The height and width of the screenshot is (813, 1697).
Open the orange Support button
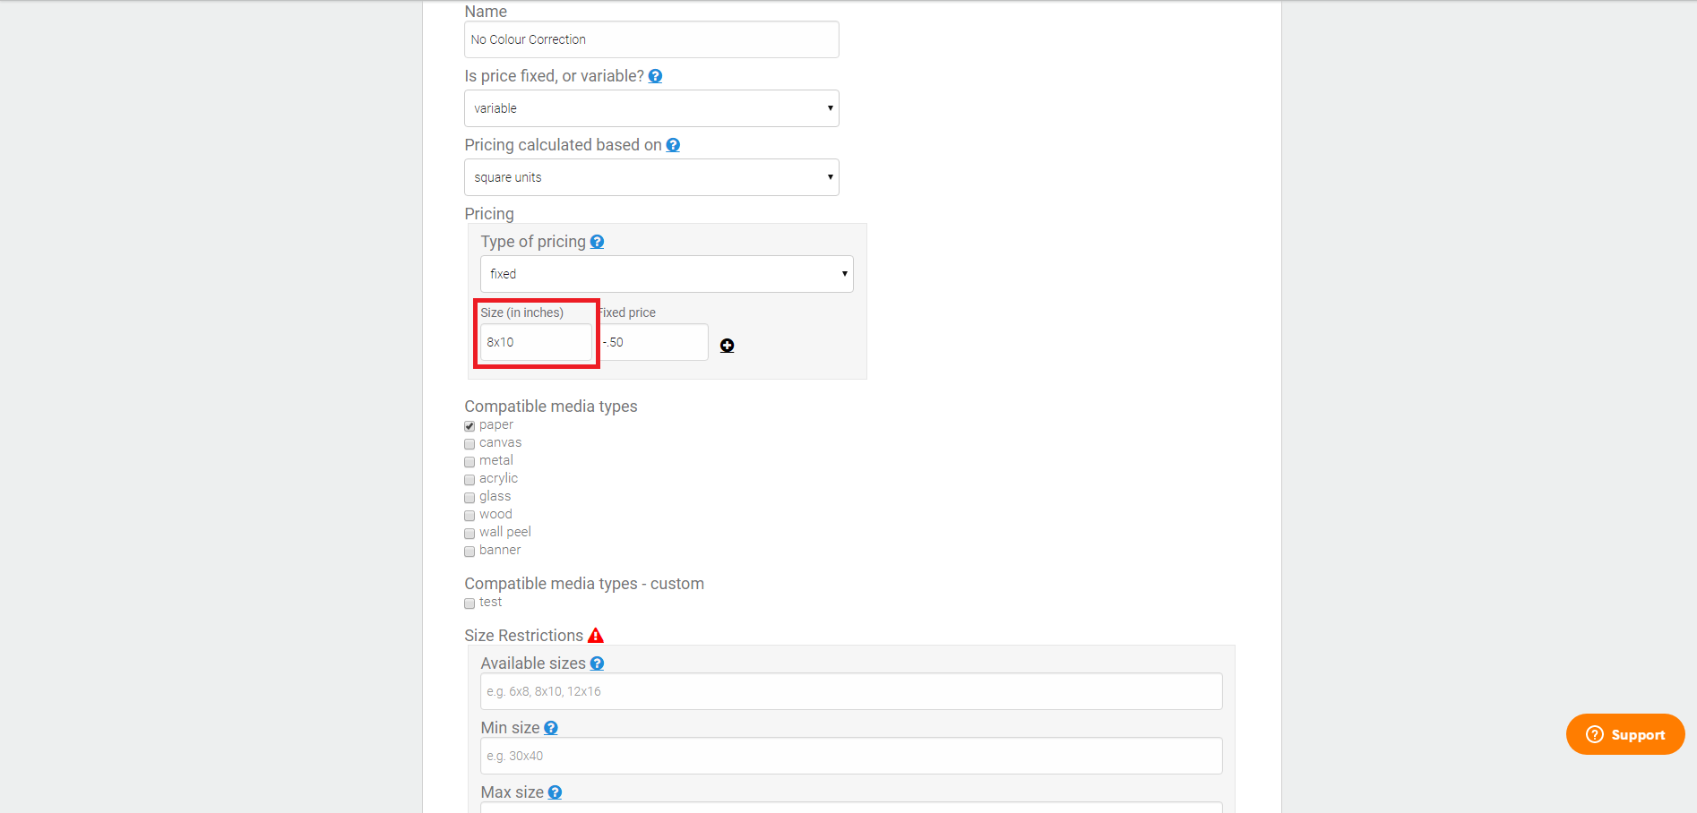click(x=1625, y=734)
